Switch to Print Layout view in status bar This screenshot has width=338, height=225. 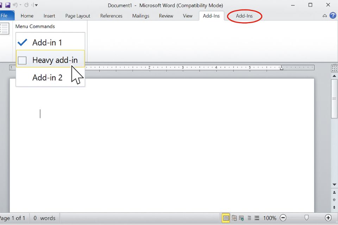coord(226,218)
